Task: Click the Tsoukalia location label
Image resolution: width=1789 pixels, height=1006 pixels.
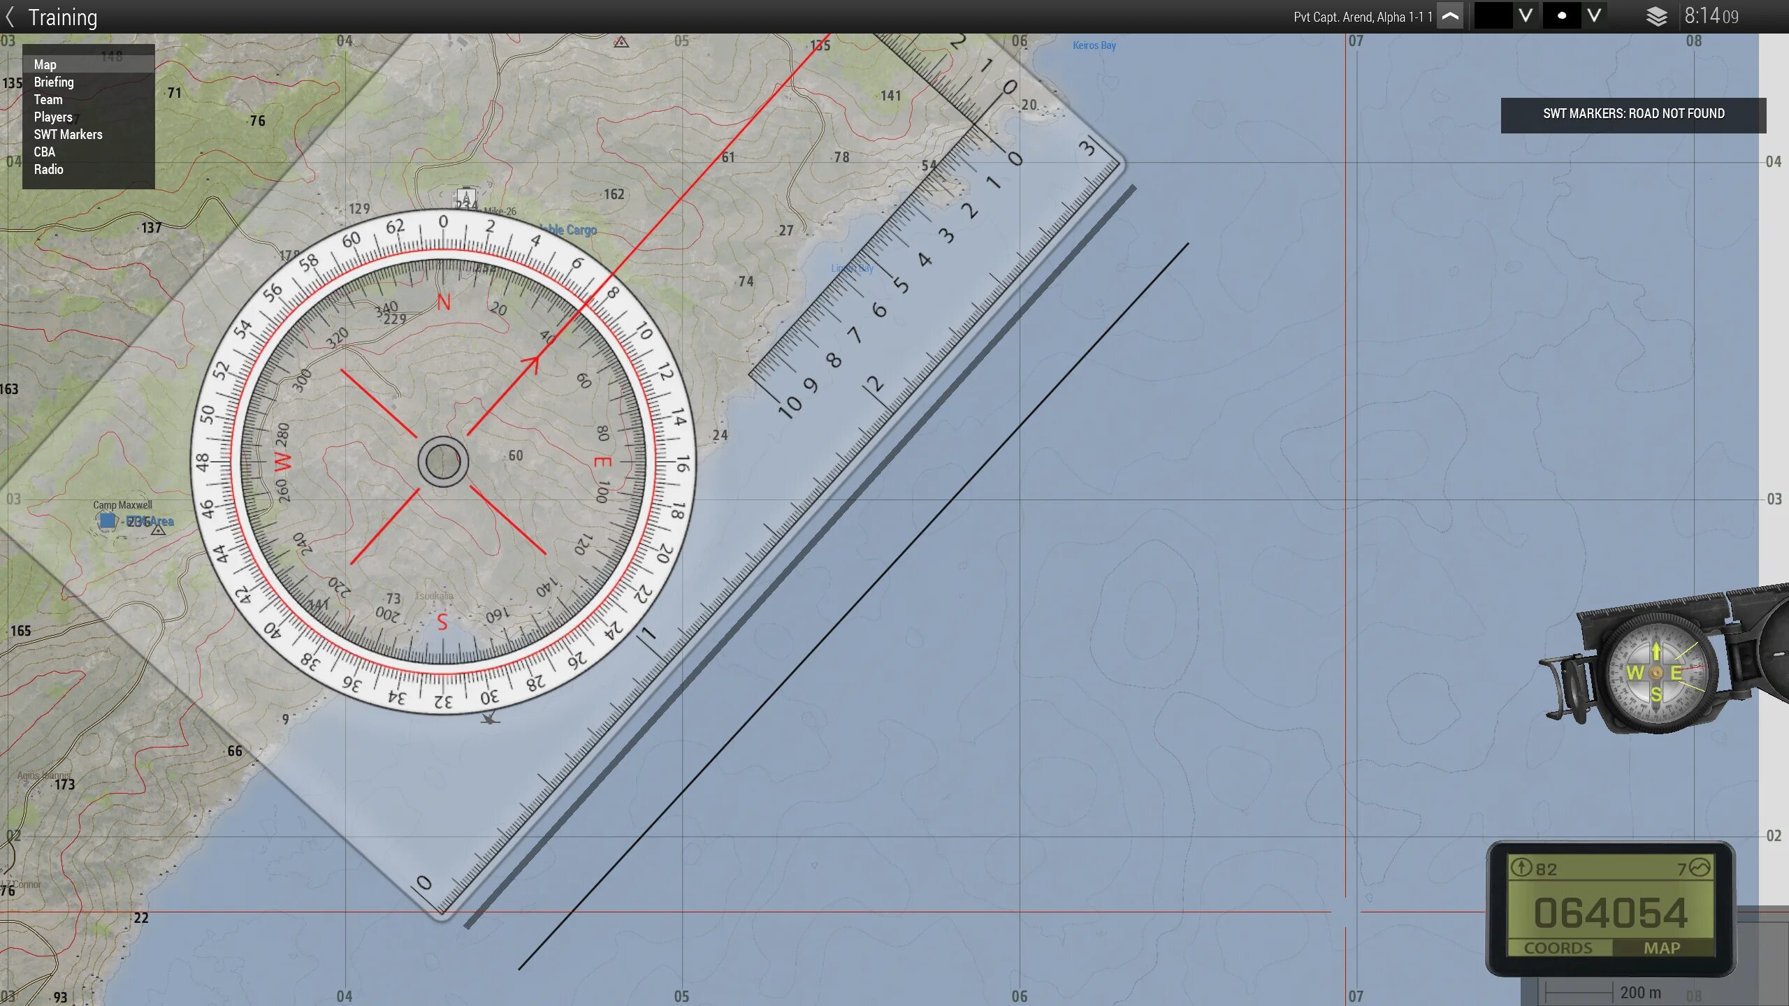Action: pyautogui.click(x=434, y=596)
